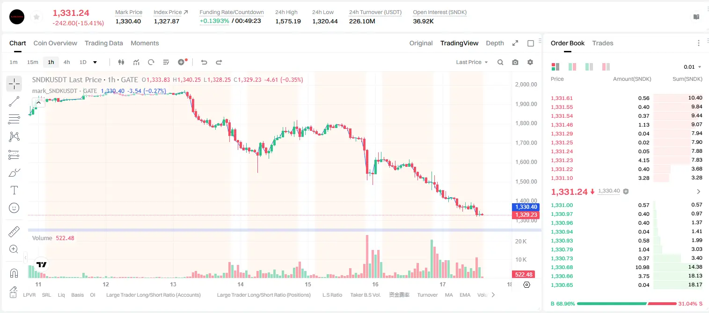The image size is (709, 313).
Task: Switch to the Trades tab
Action: tap(602, 43)
